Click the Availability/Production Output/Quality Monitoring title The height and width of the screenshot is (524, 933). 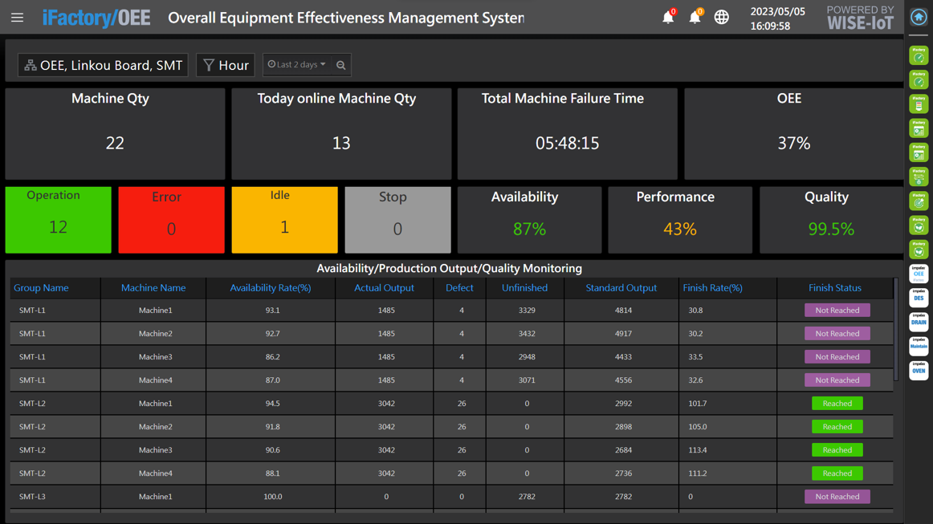coord(450,268)
